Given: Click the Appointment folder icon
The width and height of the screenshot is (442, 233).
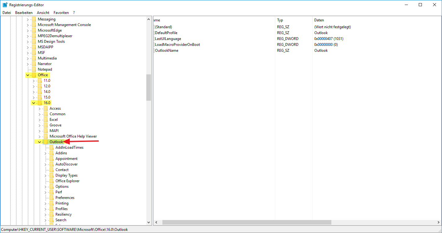Looking at the screenshot, I should tap(51, 159).
